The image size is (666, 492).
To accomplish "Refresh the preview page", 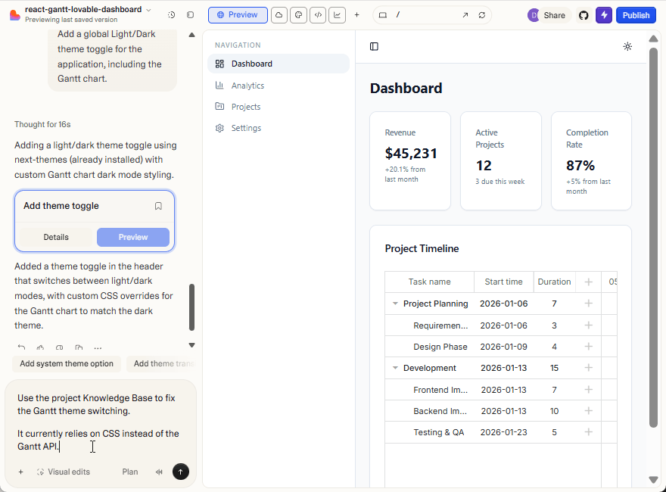I will pos(482,15).
